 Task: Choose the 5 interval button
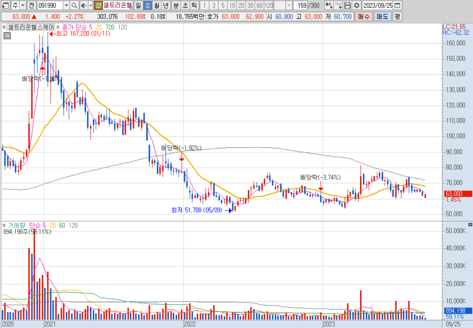click(223, 5)
